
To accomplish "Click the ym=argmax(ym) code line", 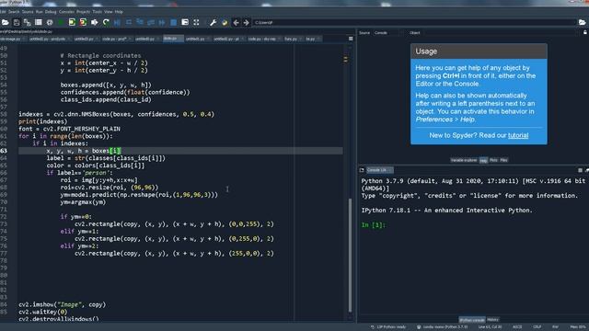I will pyautogui.click(x=83, y=202).
